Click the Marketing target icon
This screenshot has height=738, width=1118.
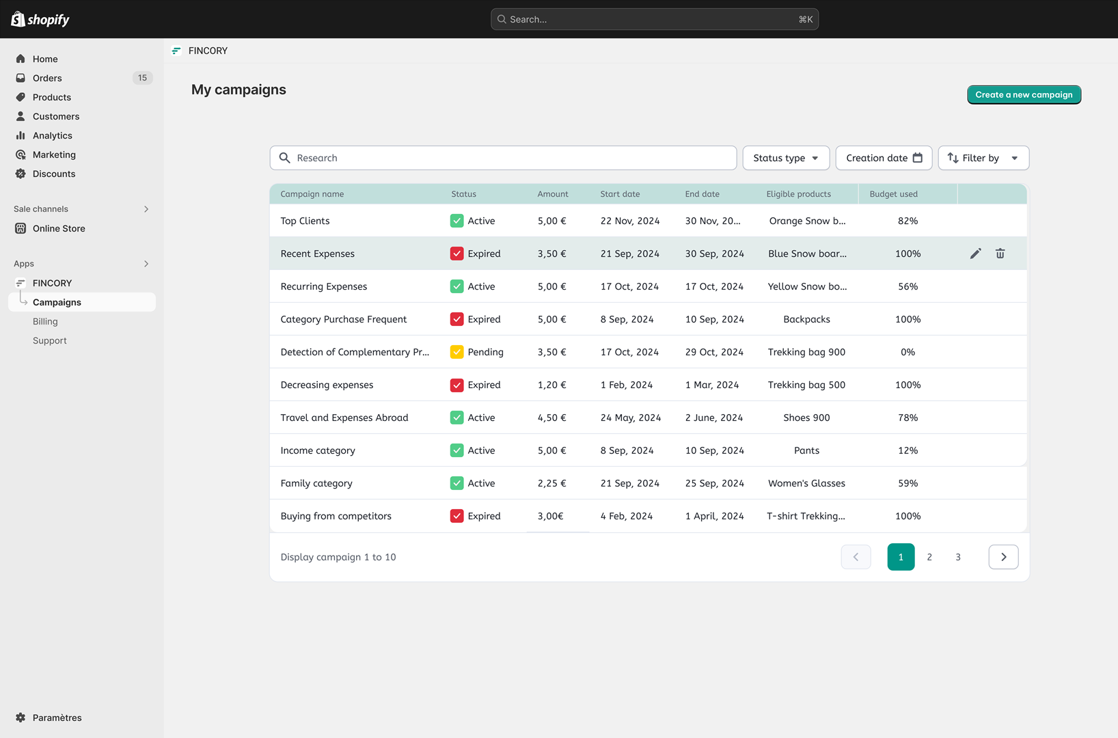pos(21,154)
